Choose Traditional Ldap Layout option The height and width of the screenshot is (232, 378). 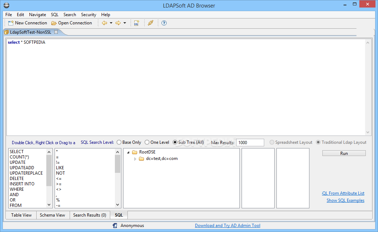coord(318,142)
